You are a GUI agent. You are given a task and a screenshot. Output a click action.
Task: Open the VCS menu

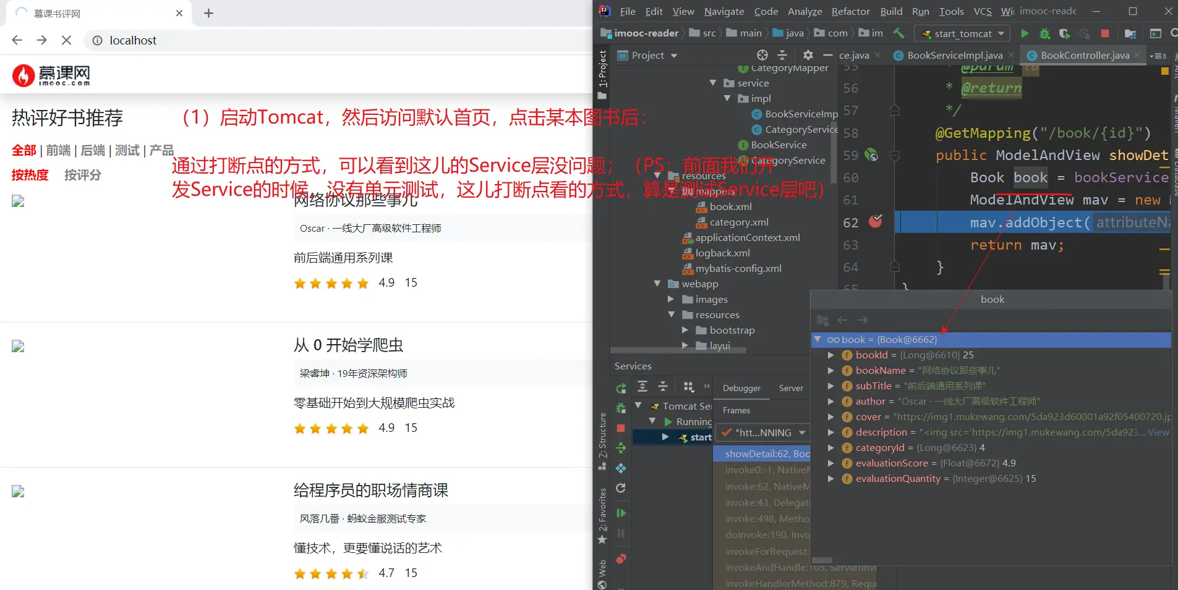tap(983, 11)
